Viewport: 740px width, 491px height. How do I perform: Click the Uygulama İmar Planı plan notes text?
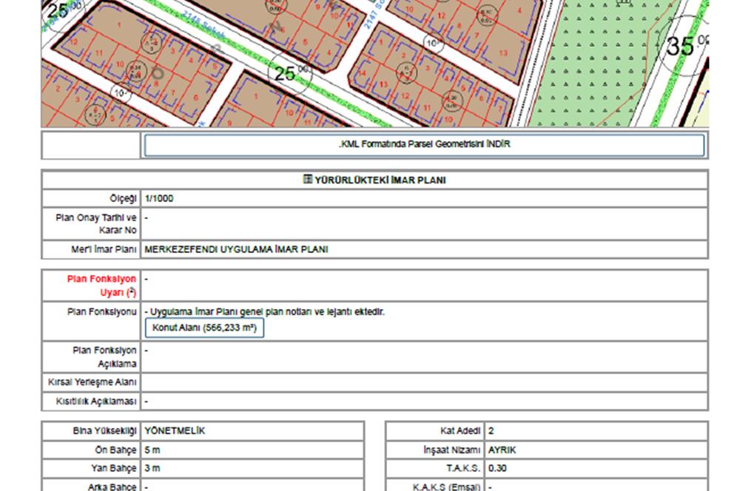[x=266, y=312]
